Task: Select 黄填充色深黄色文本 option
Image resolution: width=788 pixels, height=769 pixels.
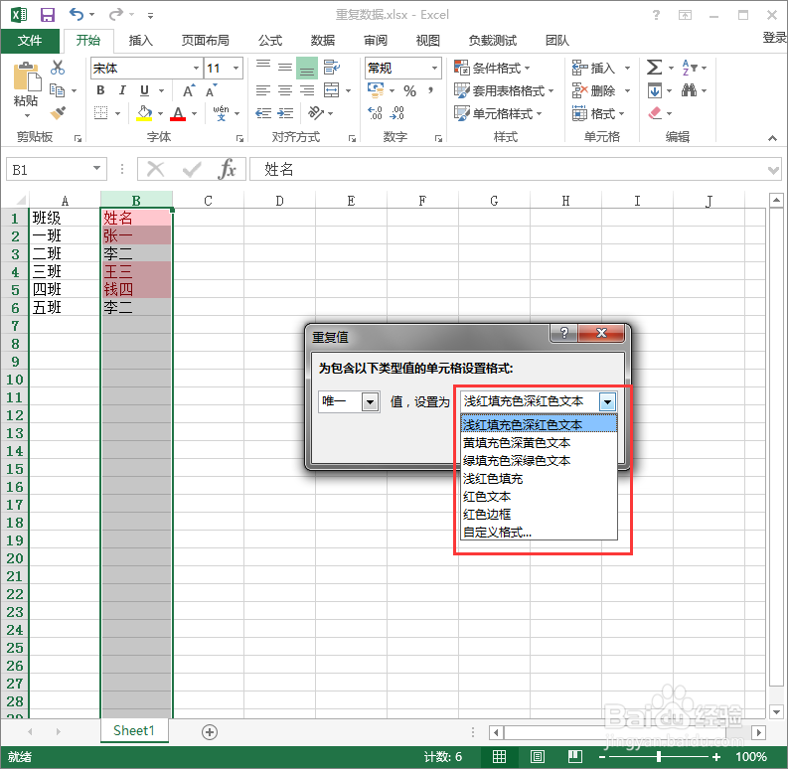Action: tap(539, 443)
